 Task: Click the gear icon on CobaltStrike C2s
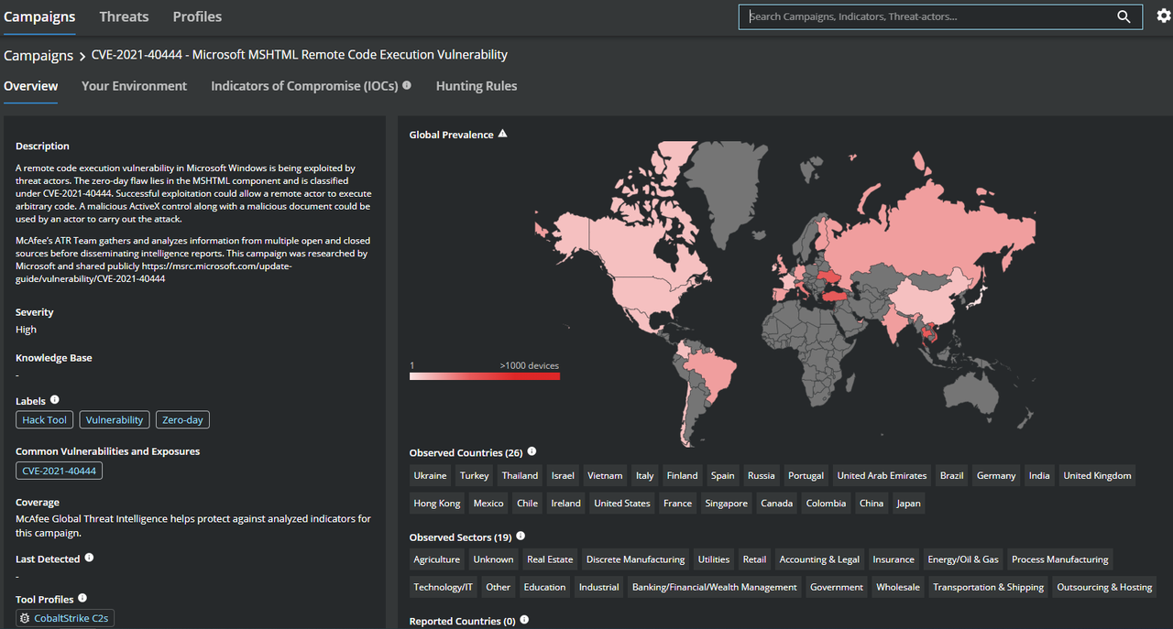coord(25,619)
